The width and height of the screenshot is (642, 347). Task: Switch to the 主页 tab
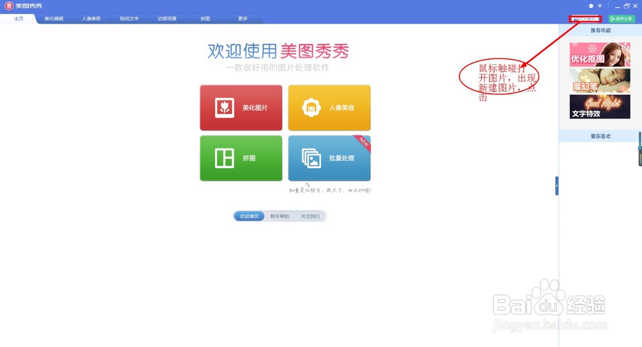pos(19,19)
